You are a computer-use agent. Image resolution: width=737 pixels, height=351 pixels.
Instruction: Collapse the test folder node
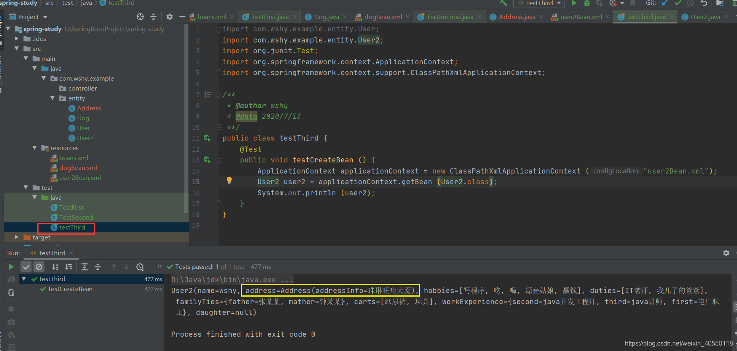point(26,187)
